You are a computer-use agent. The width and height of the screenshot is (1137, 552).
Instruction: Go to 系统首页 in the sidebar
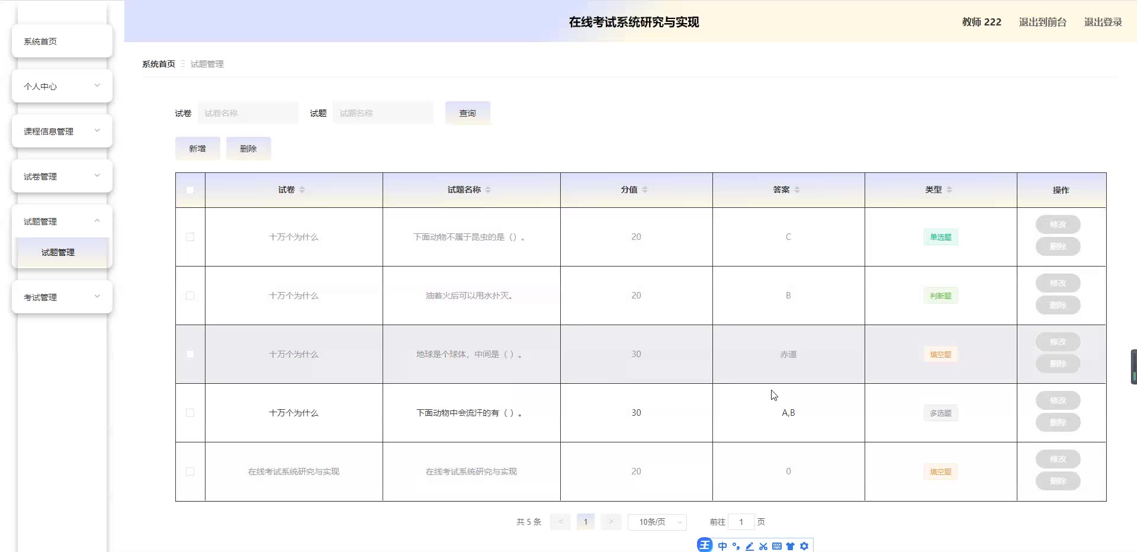click(62, 41)
